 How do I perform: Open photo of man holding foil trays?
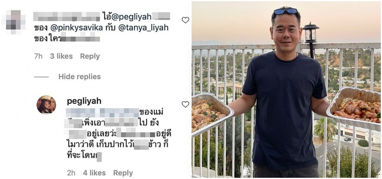coord(286,89)
